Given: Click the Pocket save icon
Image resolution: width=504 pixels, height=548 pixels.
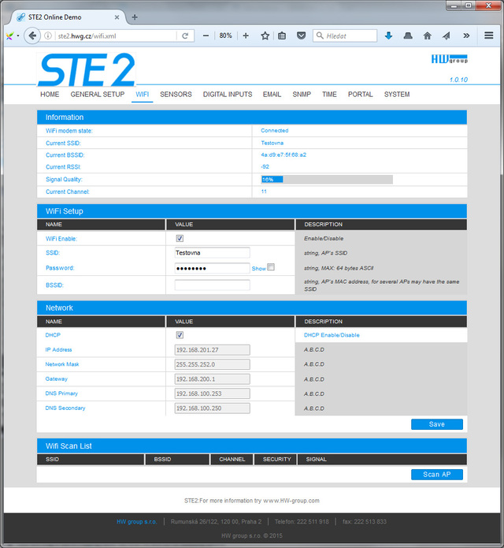Looking at the screenshot, I should (x=301, y=35).
